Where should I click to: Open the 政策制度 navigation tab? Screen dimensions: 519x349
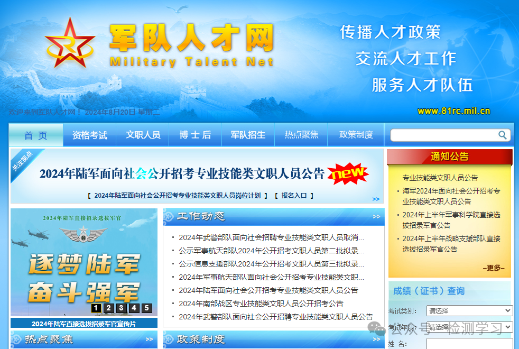point(356,135)
